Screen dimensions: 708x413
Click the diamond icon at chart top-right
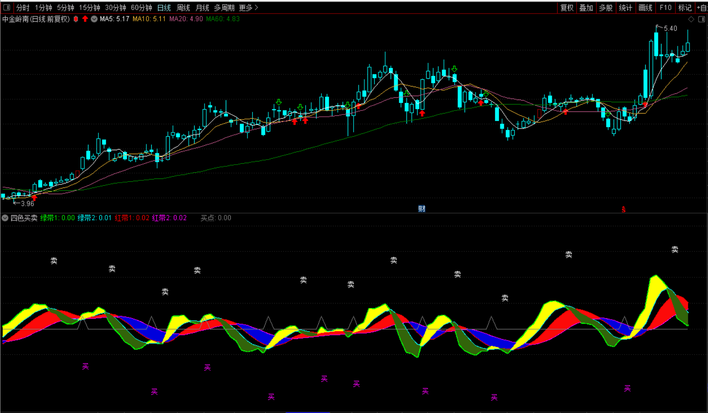(691, 19)
